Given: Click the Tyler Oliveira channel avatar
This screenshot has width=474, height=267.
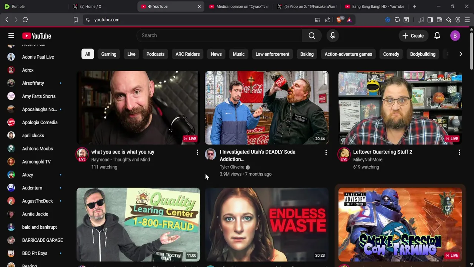Looking at the screenshot, I should 210,154.
